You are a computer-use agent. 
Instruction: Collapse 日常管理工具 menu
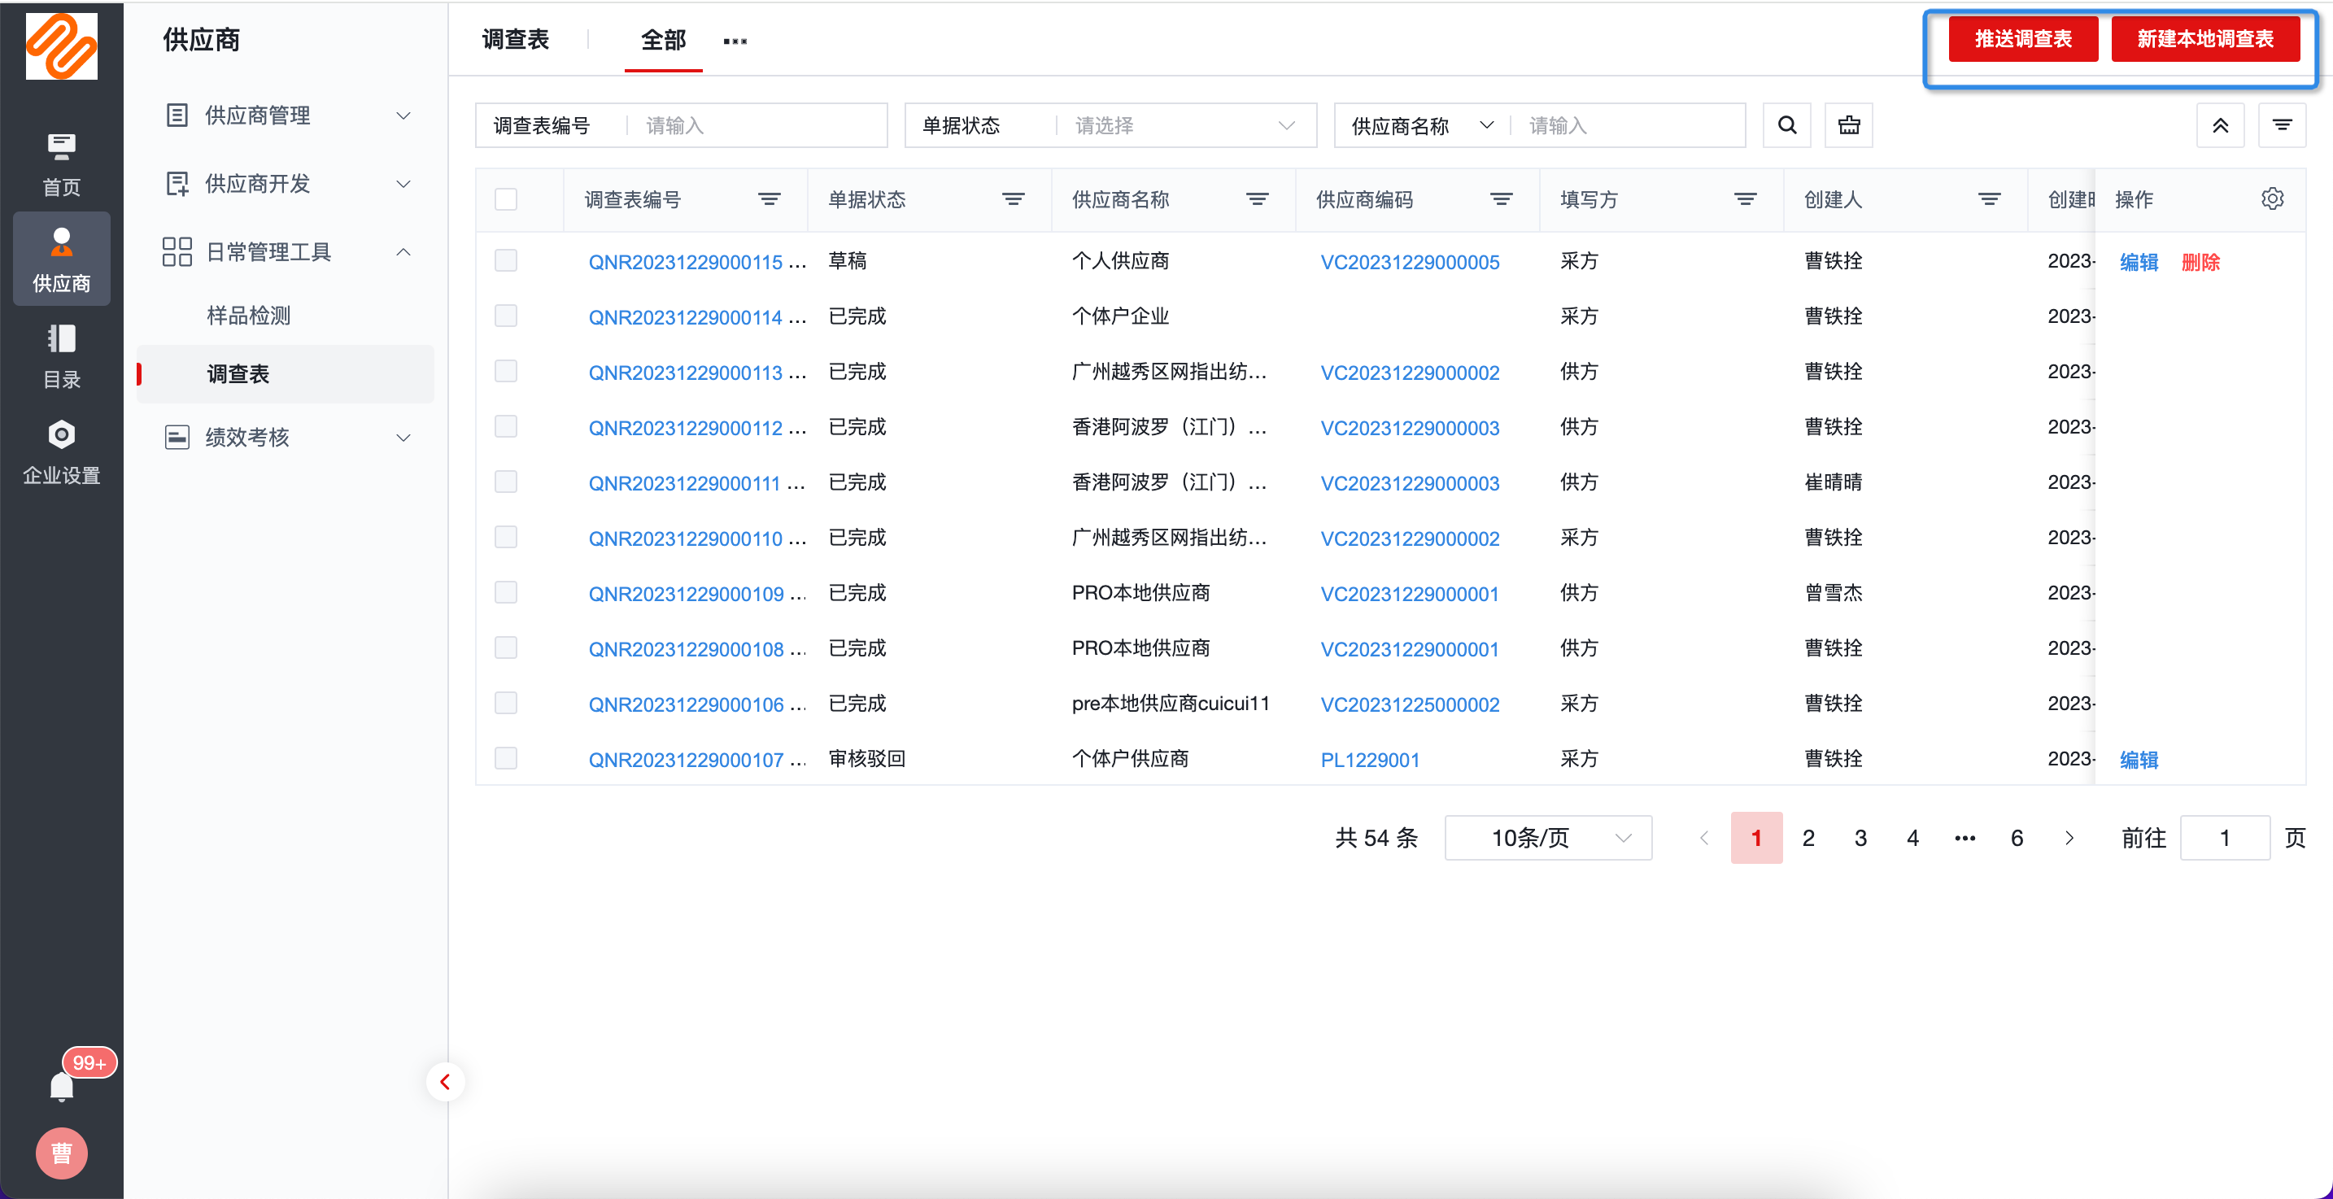point(287,251)
